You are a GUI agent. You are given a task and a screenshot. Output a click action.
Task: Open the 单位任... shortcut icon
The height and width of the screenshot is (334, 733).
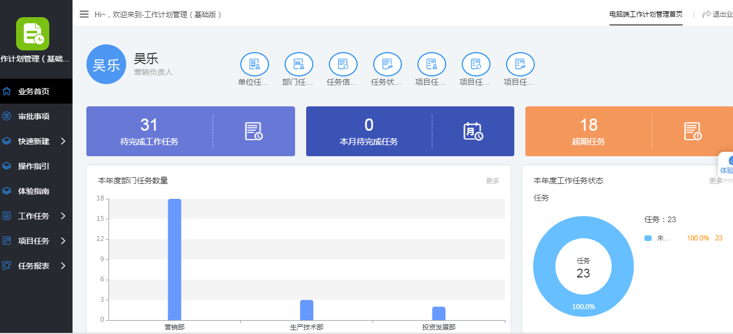point(254,64)
